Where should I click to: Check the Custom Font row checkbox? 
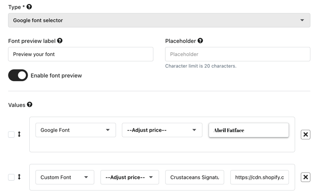11,177
